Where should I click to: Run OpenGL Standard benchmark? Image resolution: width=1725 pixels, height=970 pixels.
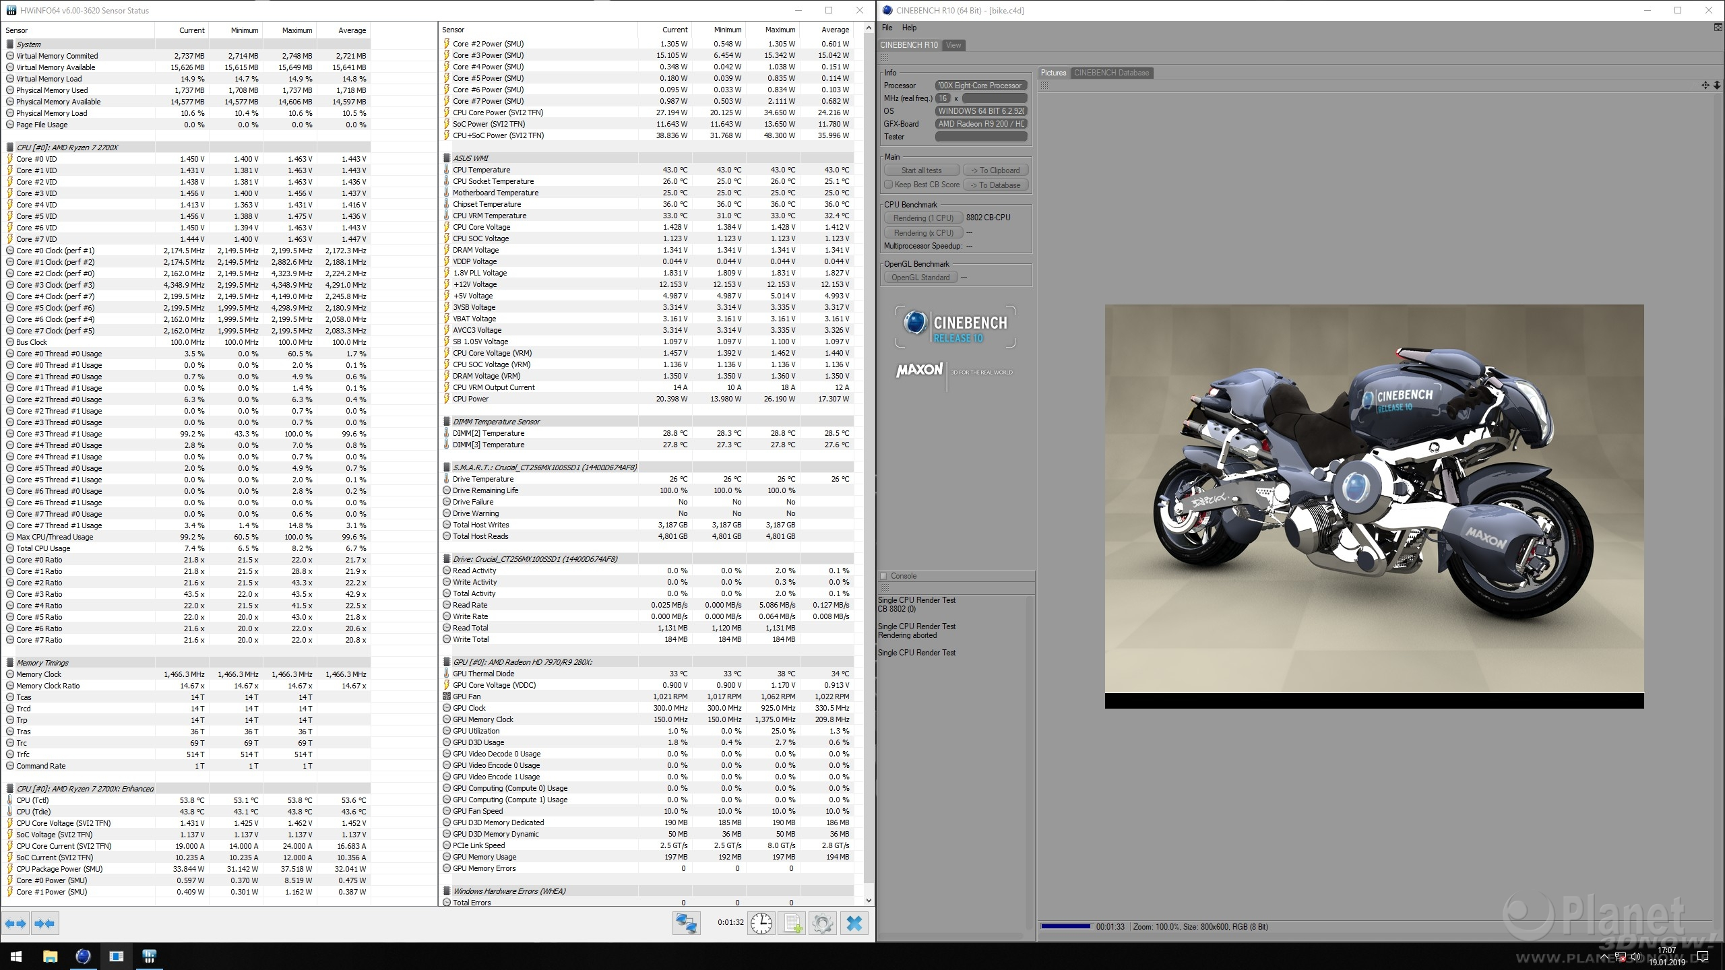click(920, 278)
